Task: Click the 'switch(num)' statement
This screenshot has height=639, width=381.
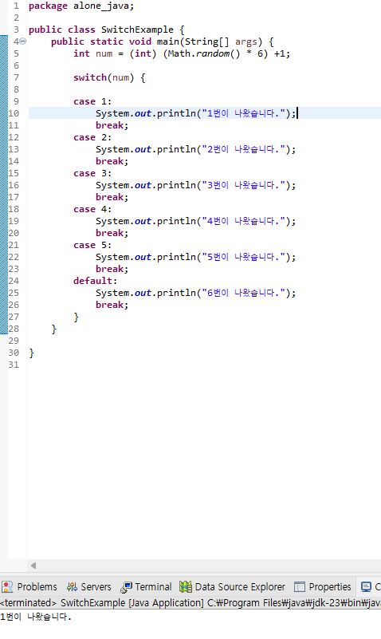Action: [104, 77]
